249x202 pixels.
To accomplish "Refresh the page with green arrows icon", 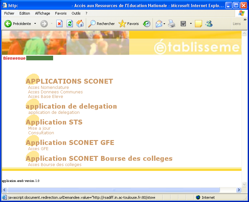I will pos(70,24).
